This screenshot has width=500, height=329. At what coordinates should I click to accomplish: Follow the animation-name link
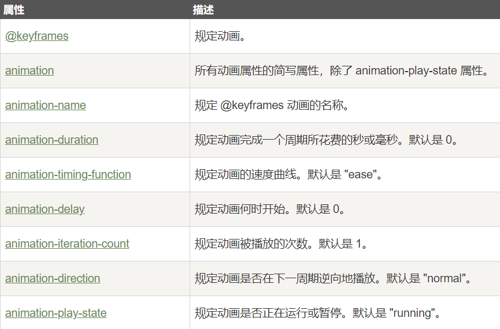click(45, 105)
